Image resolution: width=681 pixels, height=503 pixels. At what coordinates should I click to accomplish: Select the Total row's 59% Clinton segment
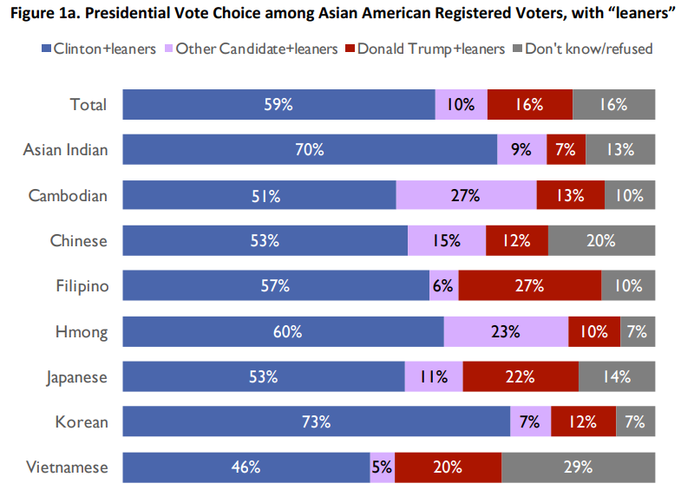pyautogui.click(x=278, y=105)
